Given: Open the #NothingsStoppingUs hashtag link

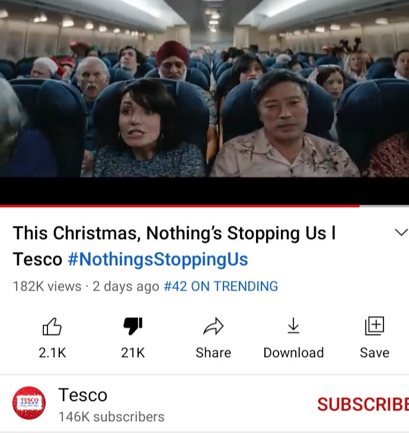Looking at the screenshot, I should 158,259.
